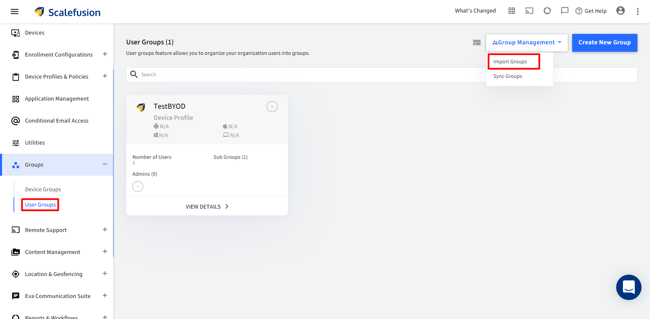Expand Content Management with plus

(105, 252)
